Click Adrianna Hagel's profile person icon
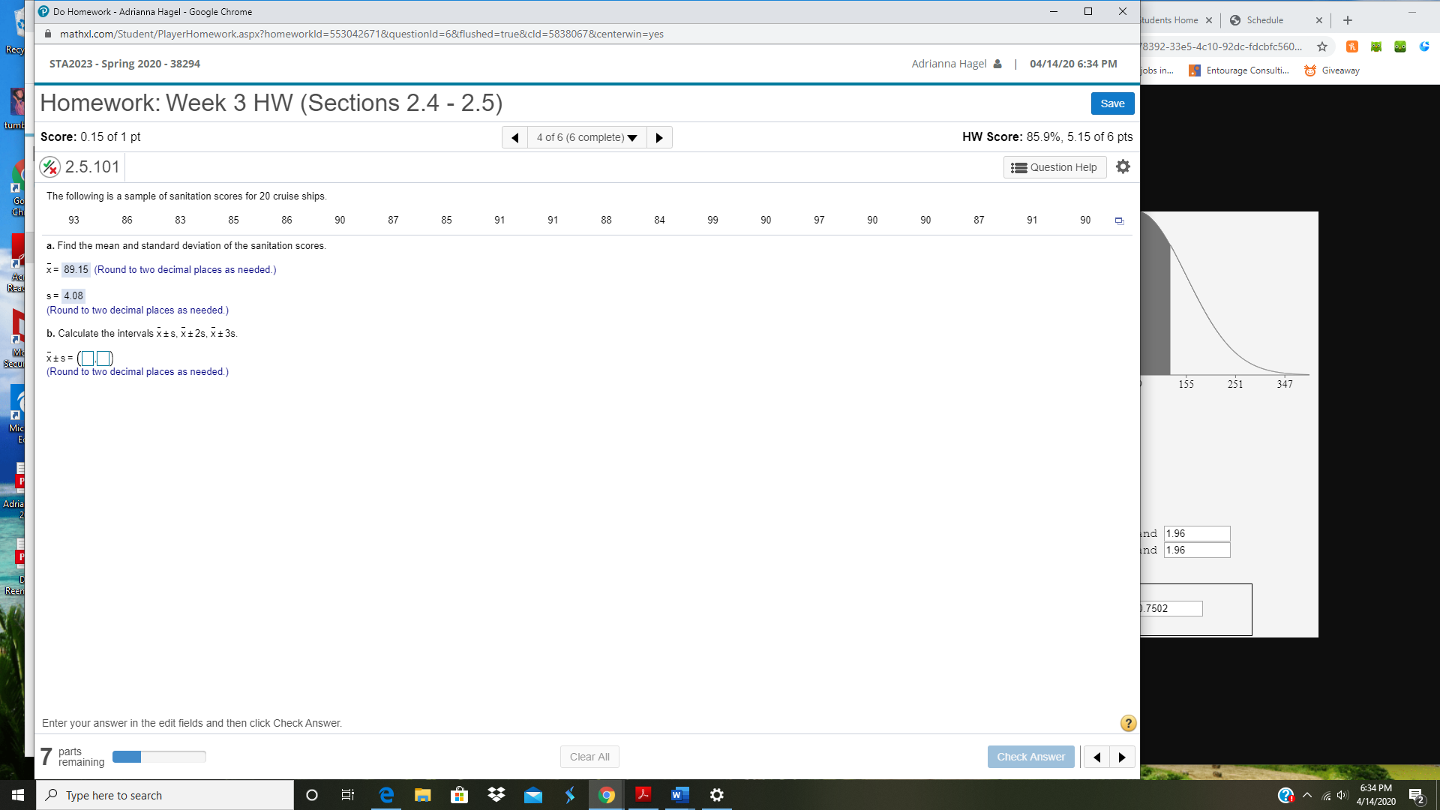Image resolution: width=1440 pixels, height=810 pixels. pos(997,64)
